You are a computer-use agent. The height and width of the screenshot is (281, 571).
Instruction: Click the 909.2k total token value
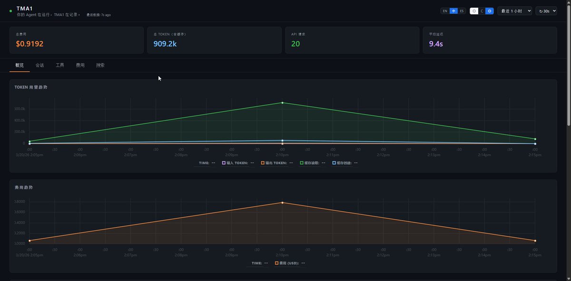tap(165, 44)
